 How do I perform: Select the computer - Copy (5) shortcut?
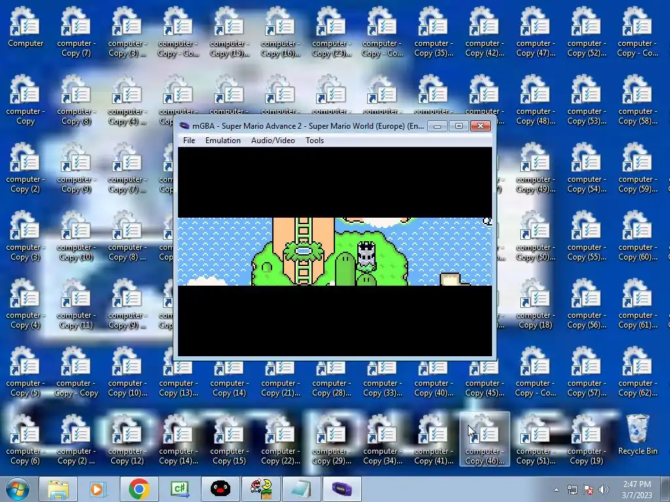tap(26, 371)
